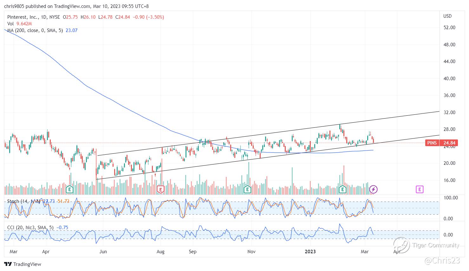Screen dimensions: 469x271
Task: Select the low price value L24.78
Action: point(105,17)
